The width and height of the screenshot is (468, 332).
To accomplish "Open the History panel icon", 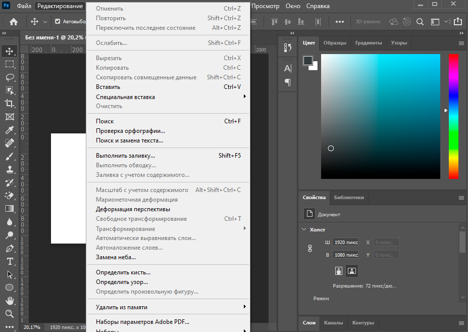I will coord(288,48).
